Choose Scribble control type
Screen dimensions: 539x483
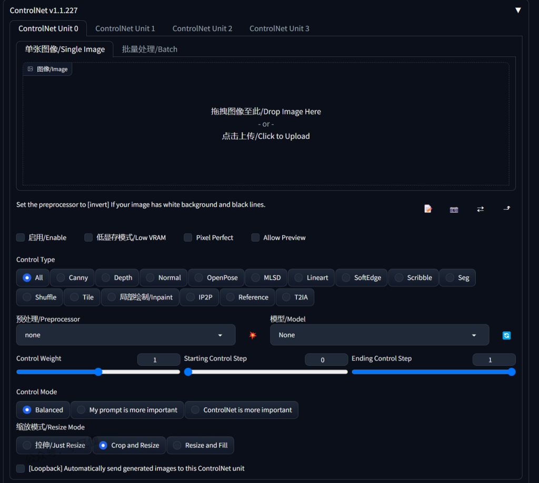tap(414, 278)
